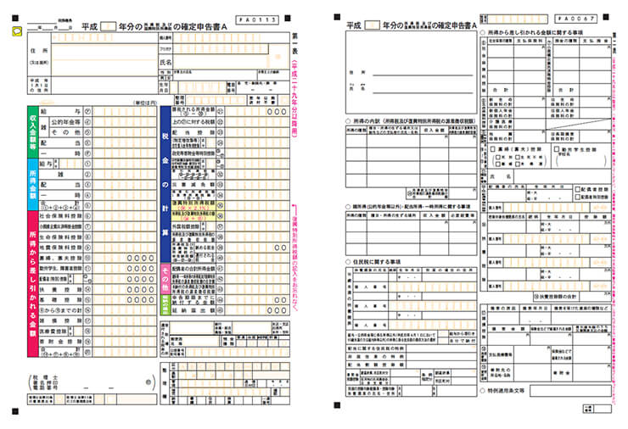Click the 延納届出額 amount field
Image resolution: width=628 pixels, height=429 pixels.
(256, 310)
